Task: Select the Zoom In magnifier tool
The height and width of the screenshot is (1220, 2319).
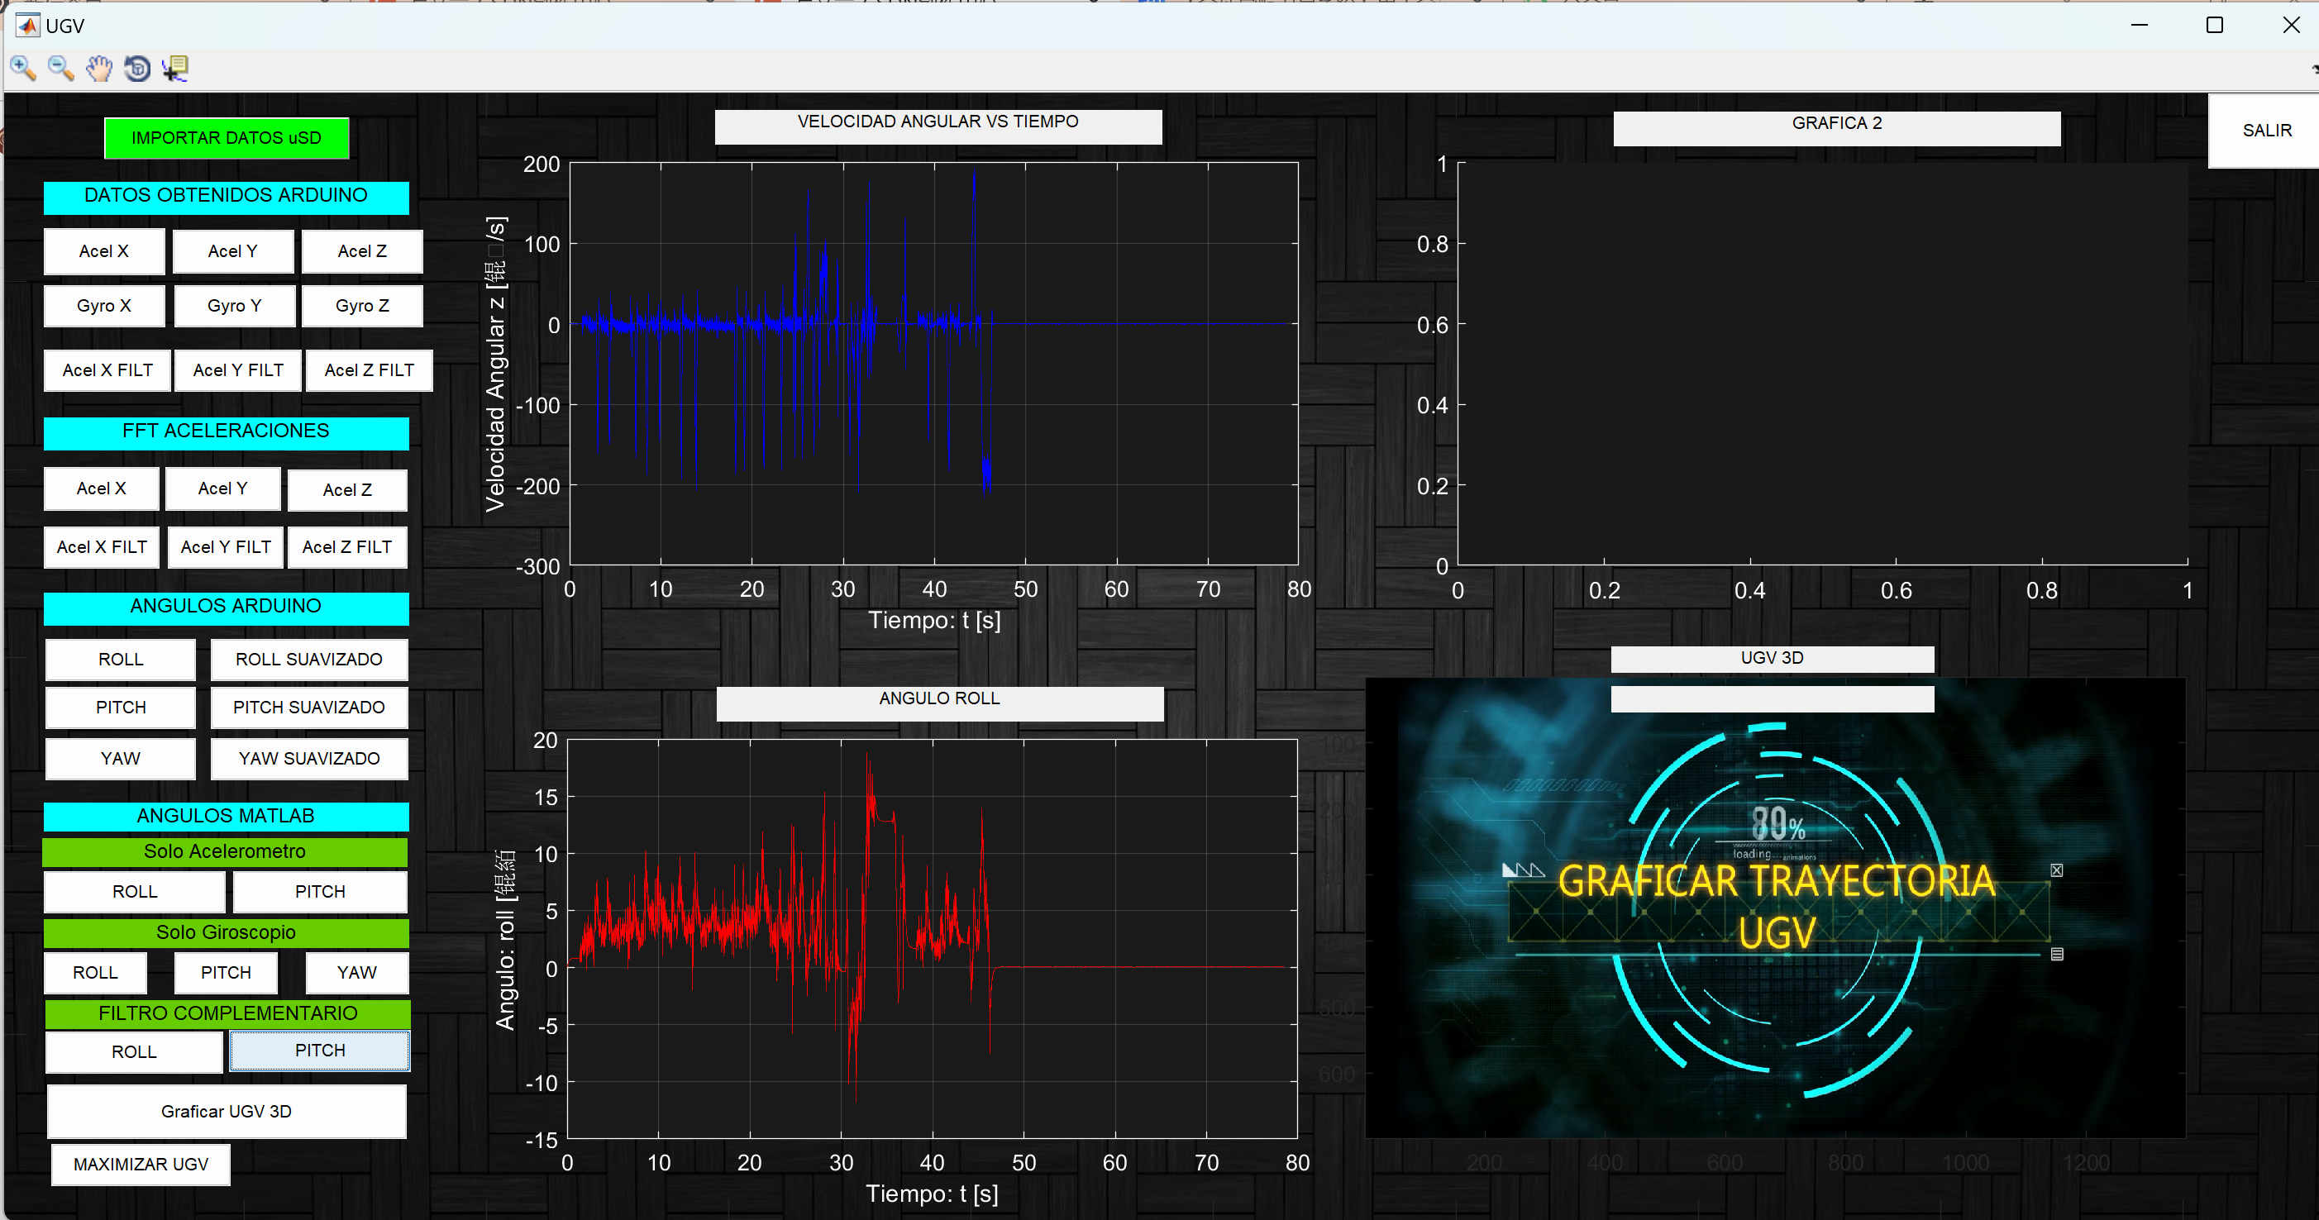Action: (23, 69)
